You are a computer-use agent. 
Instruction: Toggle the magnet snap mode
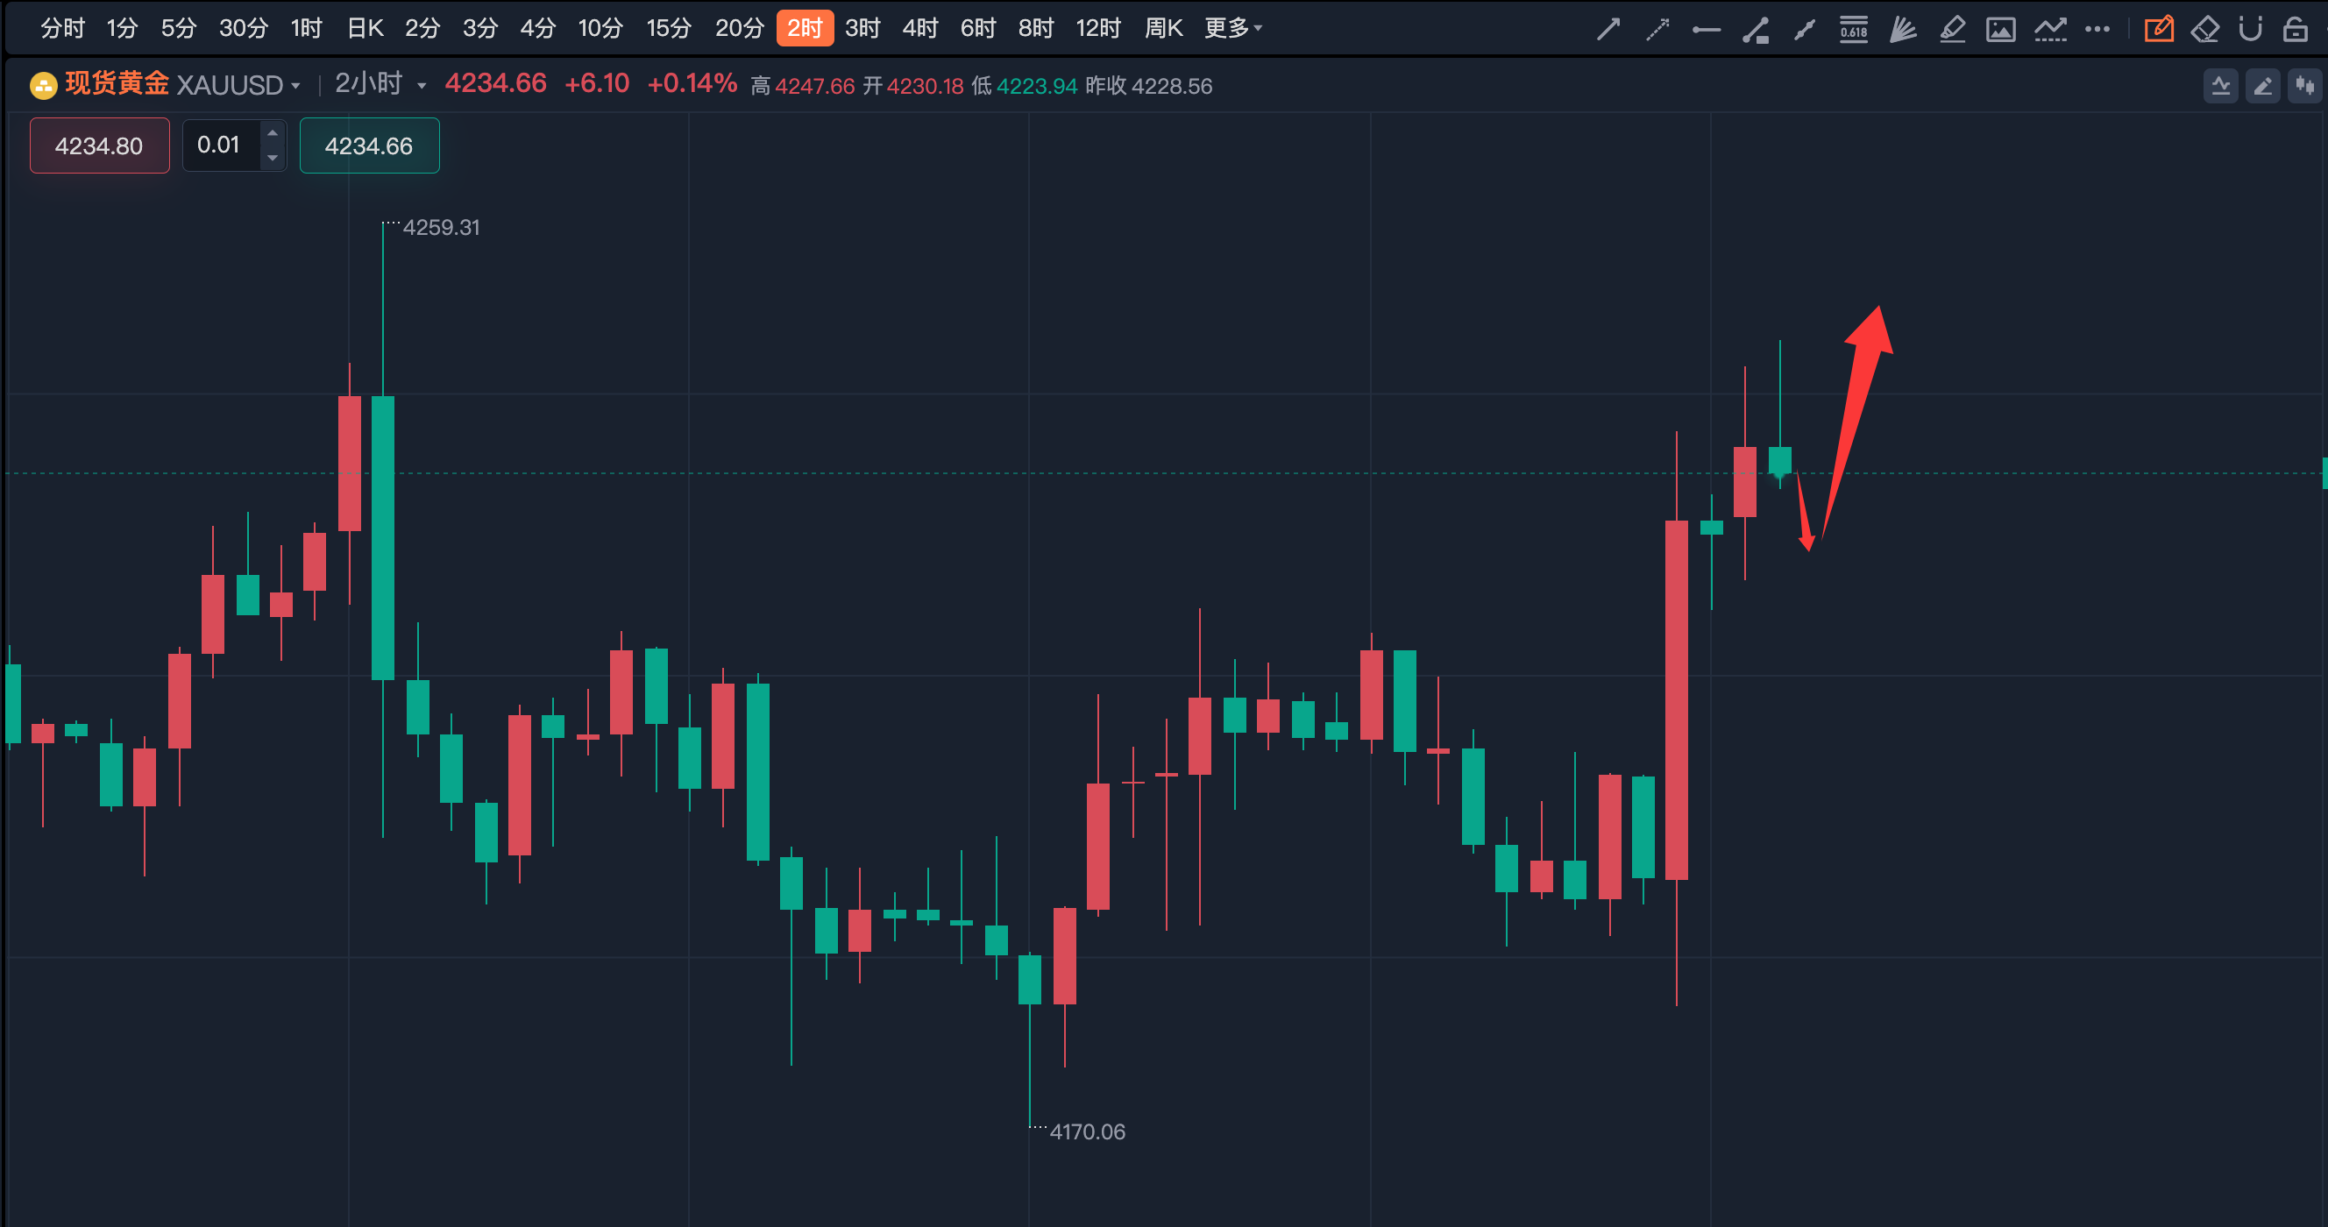coord(2250,29)
